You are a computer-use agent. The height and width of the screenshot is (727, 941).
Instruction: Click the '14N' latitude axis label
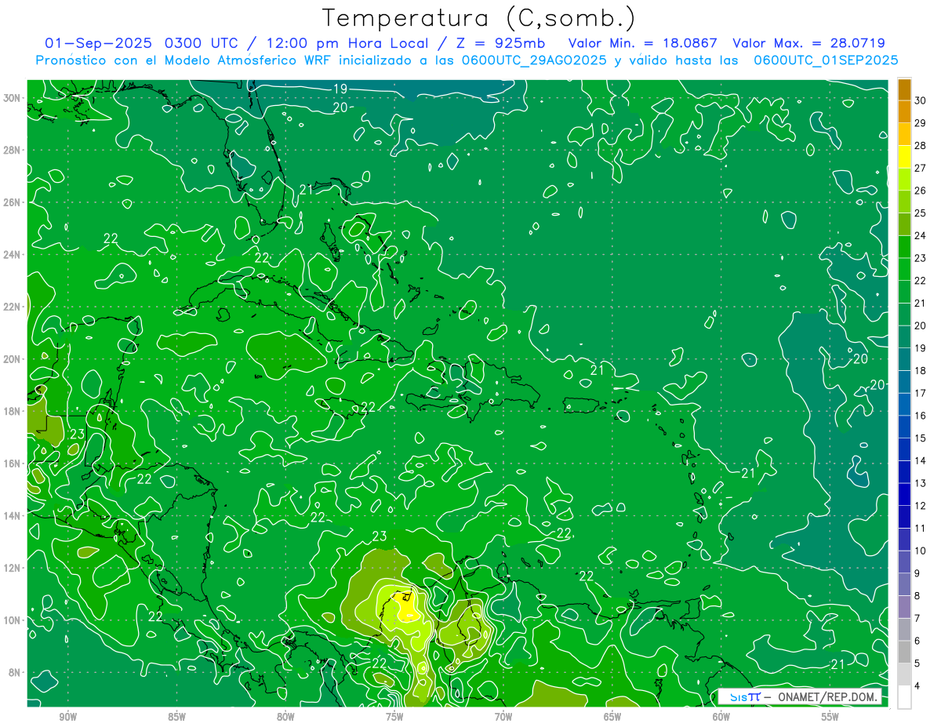point(13,516)
